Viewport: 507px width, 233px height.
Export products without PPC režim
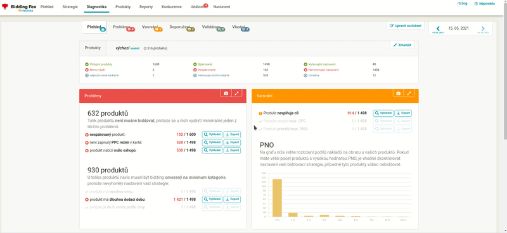[232, 143]
